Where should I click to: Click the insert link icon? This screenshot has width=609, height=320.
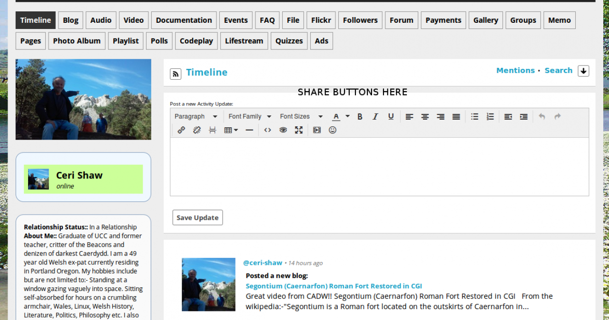coord(181,130)
